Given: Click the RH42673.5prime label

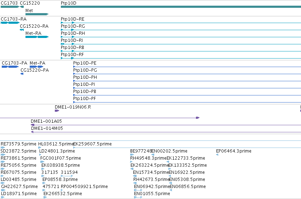Looking at the screenshot, I should coord(151,179).
